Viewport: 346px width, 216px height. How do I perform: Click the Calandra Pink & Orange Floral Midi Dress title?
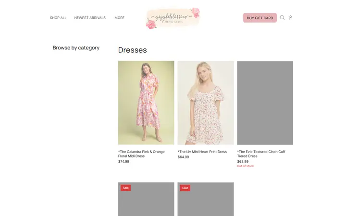(141, 154)
